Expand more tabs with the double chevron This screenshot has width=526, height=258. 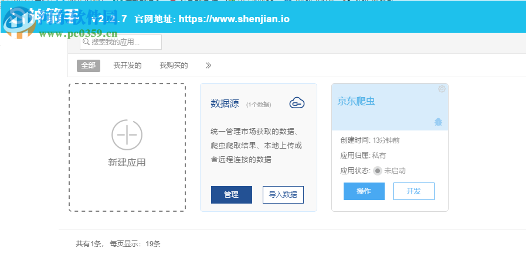click(x=208, y=65)
